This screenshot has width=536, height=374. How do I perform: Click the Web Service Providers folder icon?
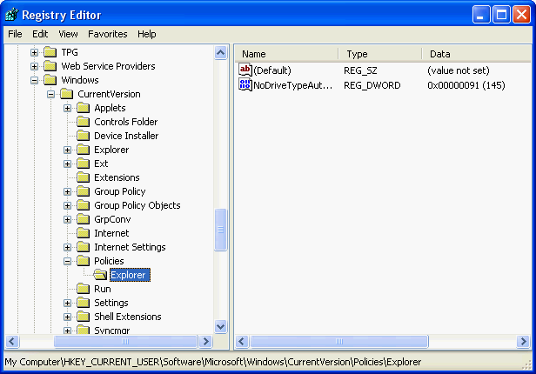[50, 66]
